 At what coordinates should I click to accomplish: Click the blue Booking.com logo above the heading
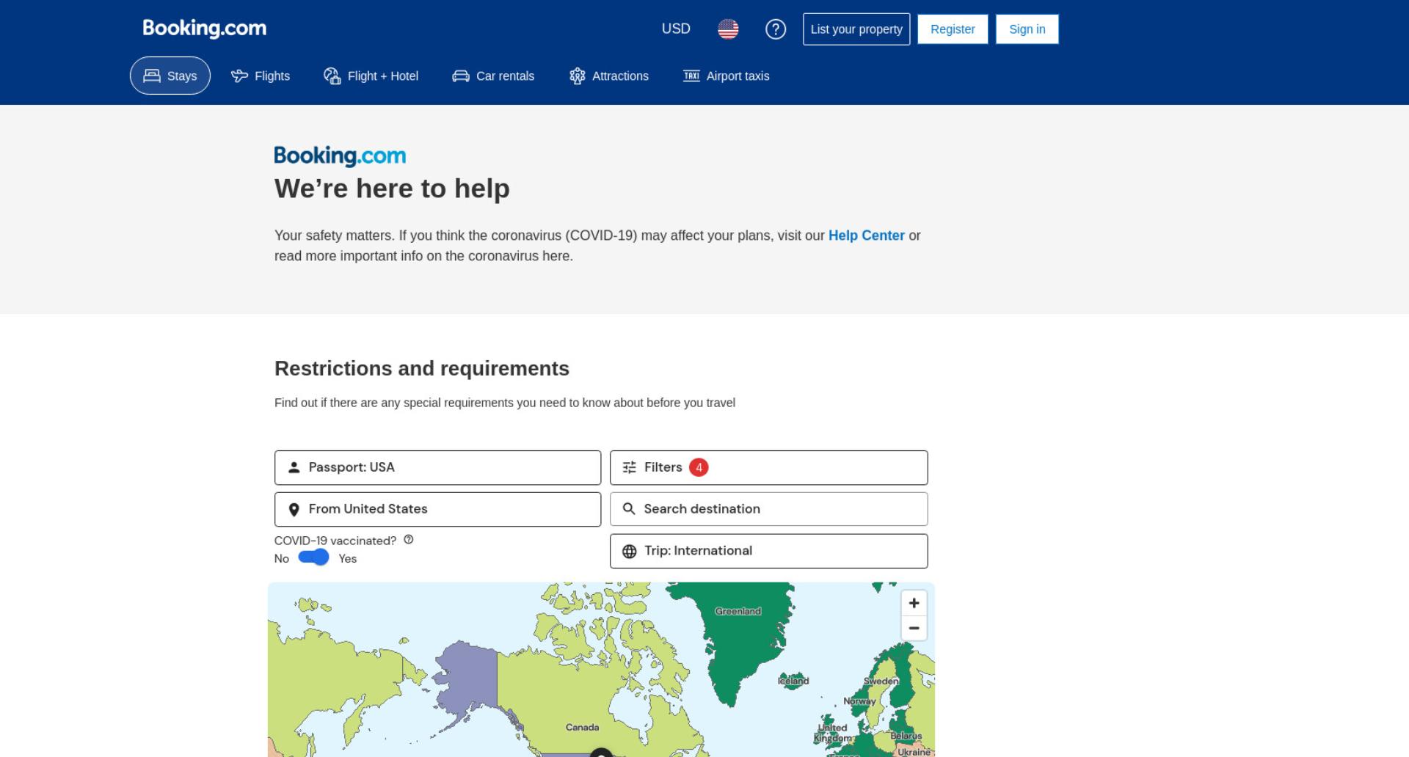click(x=340, y=156)
